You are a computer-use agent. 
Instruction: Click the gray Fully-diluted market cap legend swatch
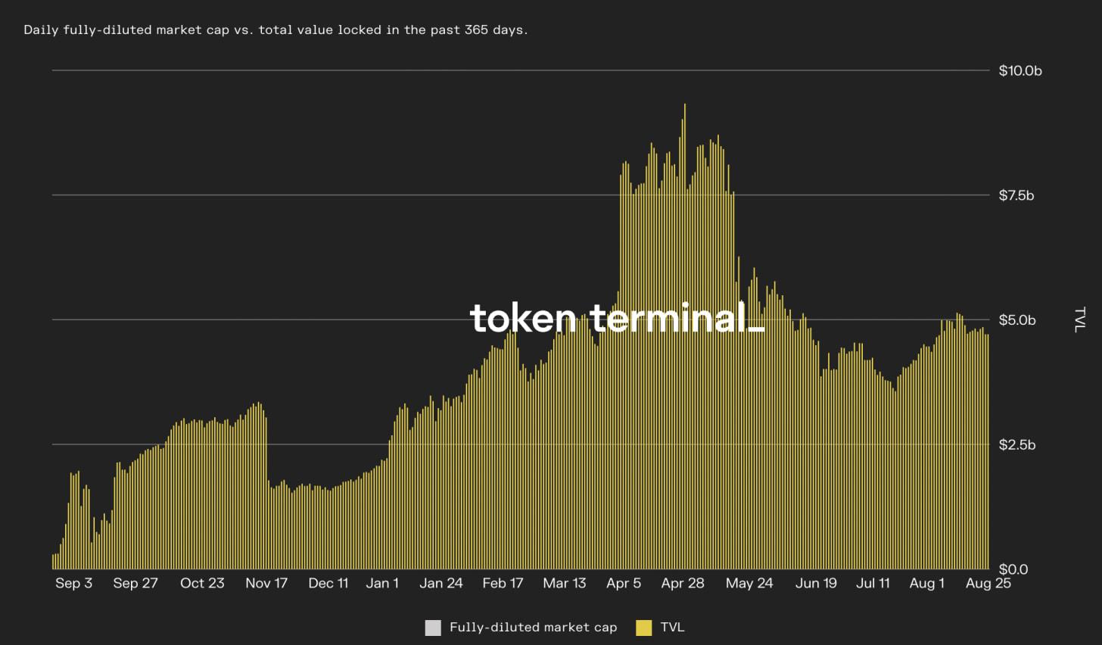[x=433, y=628]
